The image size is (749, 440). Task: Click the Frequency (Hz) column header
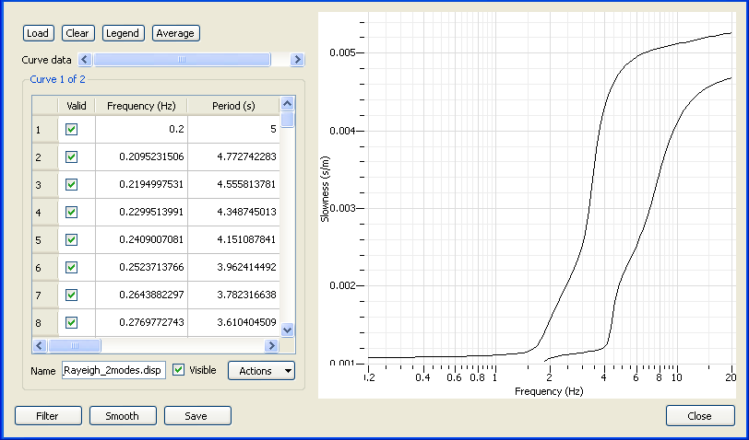click(x=141, y=106)
